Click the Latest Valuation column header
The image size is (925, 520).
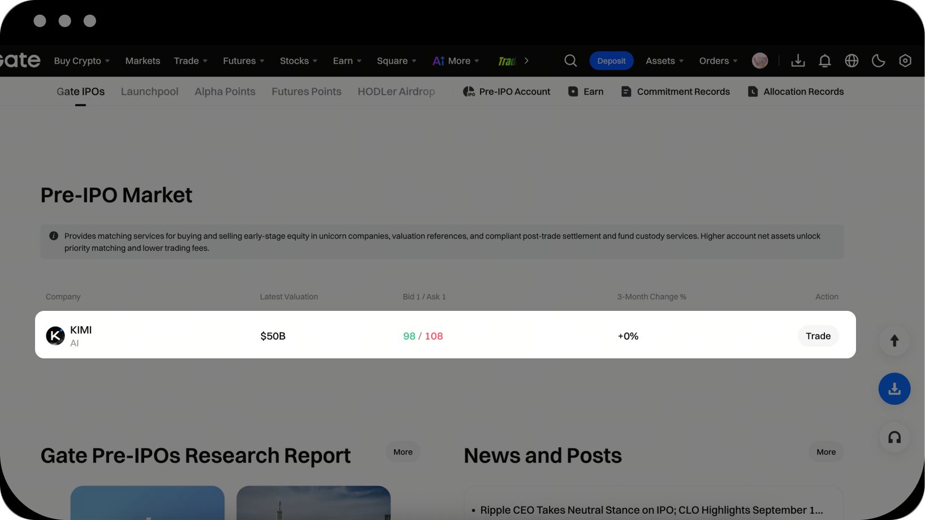tap(289, 297)
